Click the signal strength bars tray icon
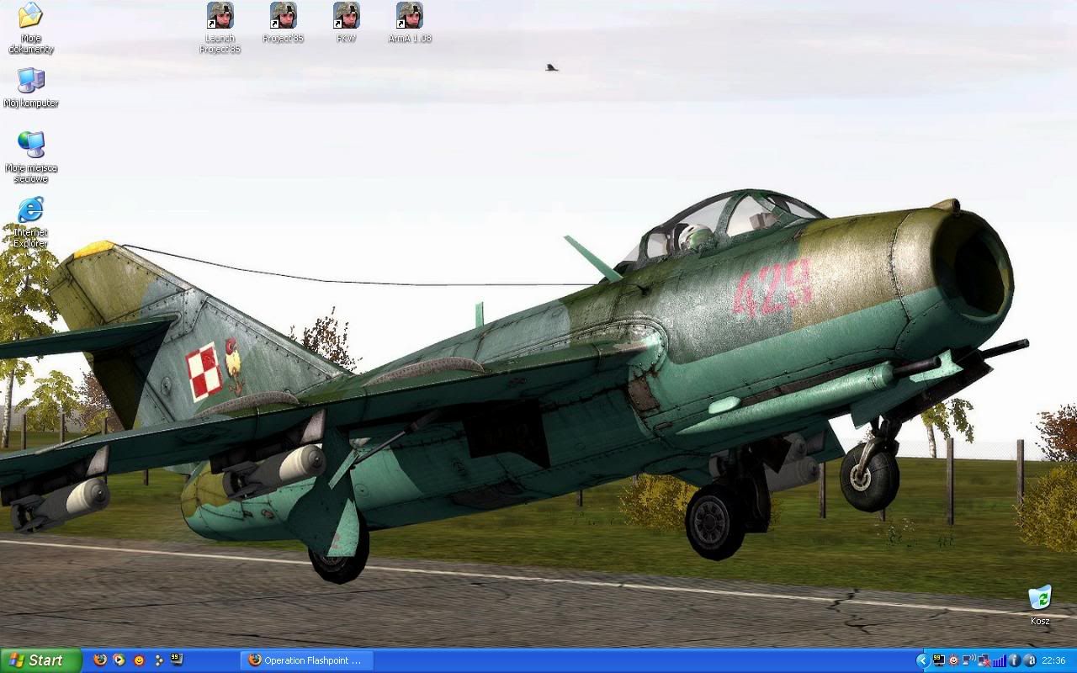Viewport: 1077px width, 673px height. click(1000, 660)
